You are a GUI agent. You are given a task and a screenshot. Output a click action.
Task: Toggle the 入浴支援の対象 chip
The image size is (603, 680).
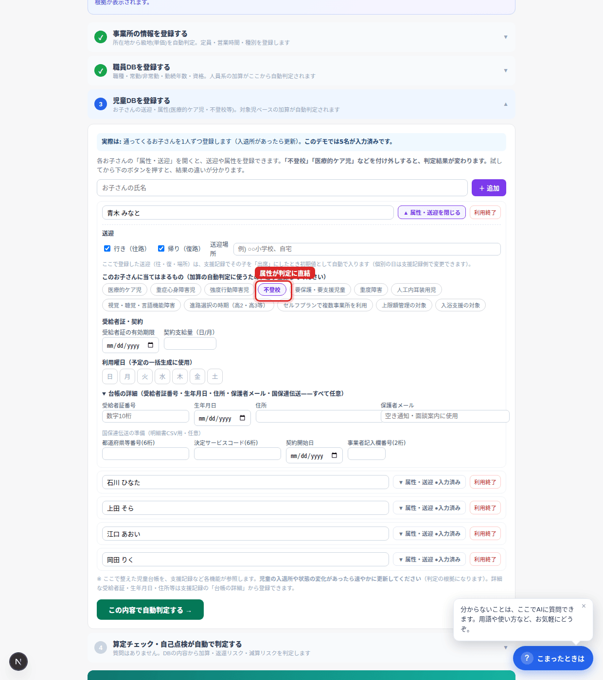(x=461, y=306)
